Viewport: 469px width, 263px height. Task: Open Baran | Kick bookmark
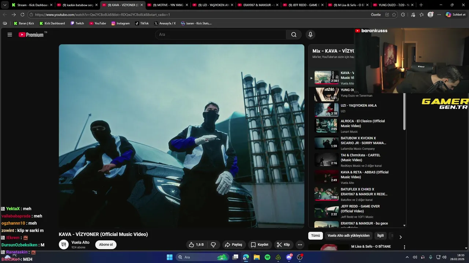[x=24, y=23]
